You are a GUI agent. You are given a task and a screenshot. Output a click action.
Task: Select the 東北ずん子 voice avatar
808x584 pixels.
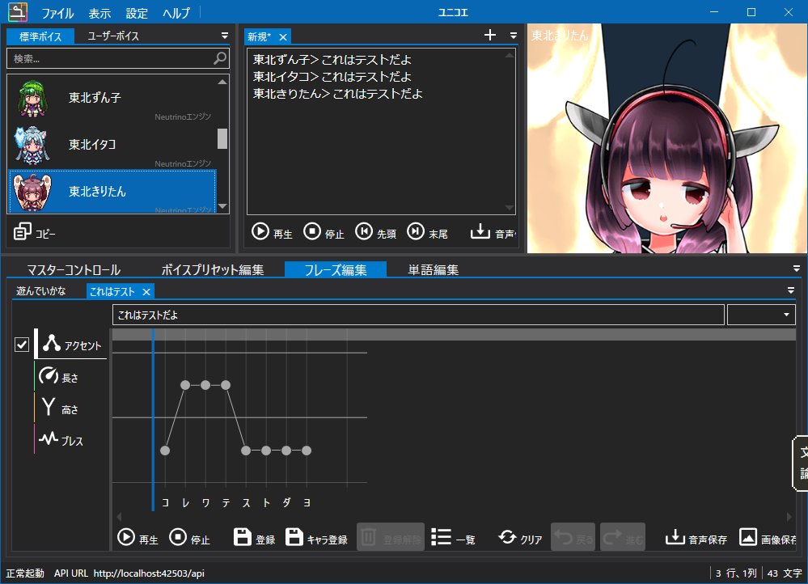(32, 99)
